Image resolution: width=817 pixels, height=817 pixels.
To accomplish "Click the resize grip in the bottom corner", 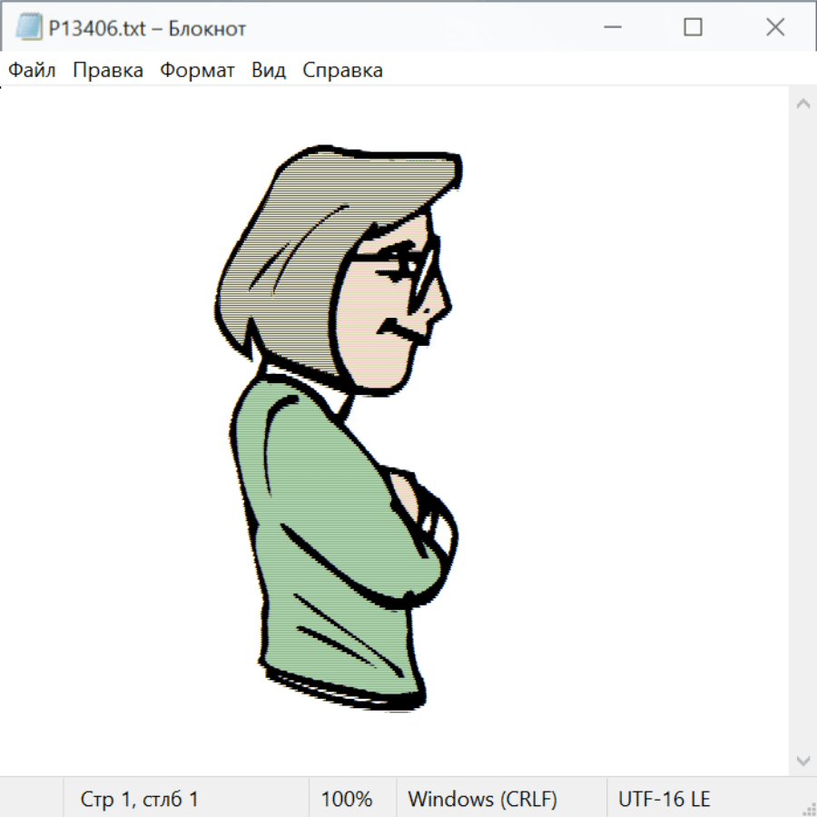I will click(x=807, y=807).
